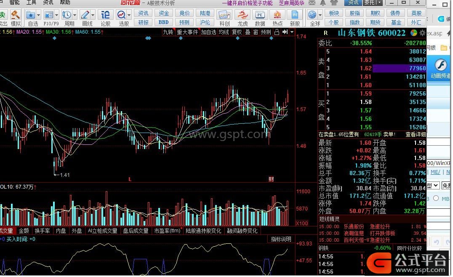Screen dimensions: 453x277
Task: Switch to the 金额 indicator tab
Action: (24, 231)
